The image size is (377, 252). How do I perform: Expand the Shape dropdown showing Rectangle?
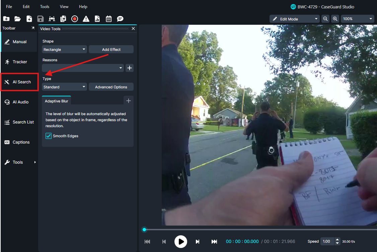[64, 50]
